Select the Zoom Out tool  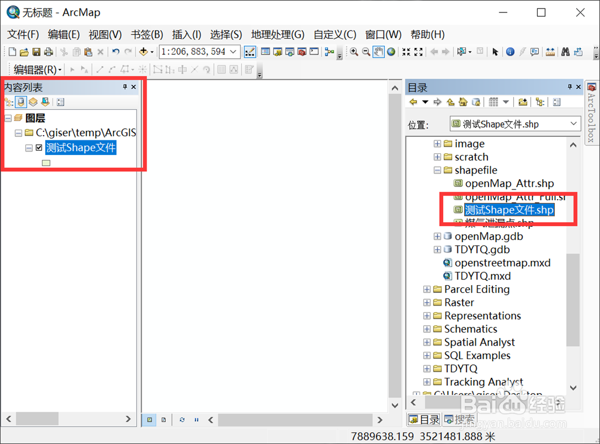click(x=366, y=51)
